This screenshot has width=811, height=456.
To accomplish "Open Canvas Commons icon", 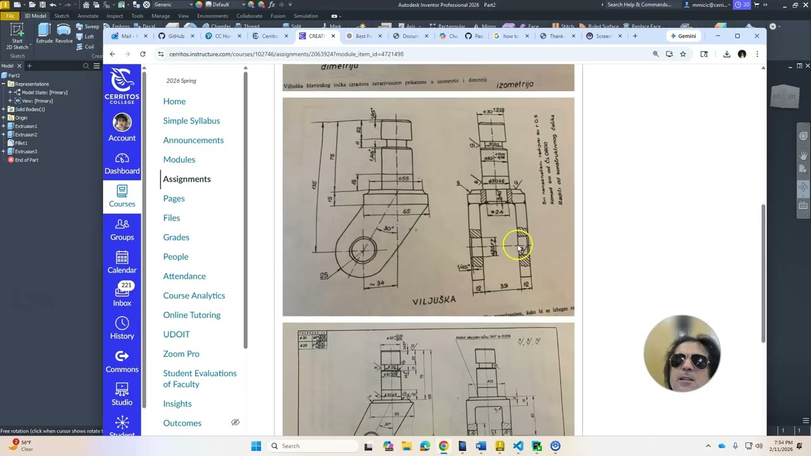I will pos(122,361).
